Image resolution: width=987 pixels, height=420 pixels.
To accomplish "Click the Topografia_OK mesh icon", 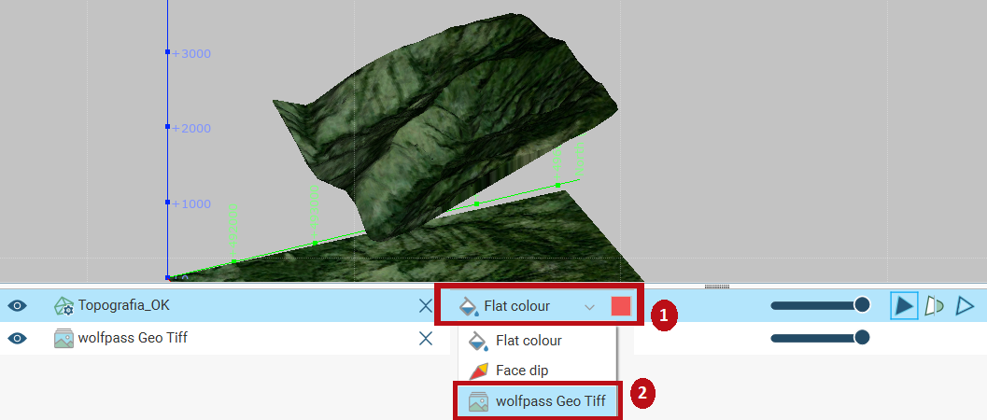I will click(x=63, y=306).
